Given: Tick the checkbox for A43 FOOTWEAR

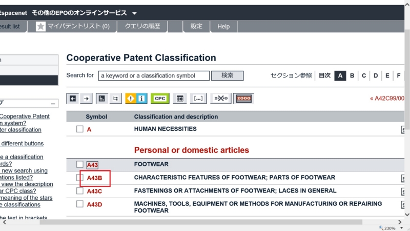Looking at the screenshot, I should [x=80, y=164].
